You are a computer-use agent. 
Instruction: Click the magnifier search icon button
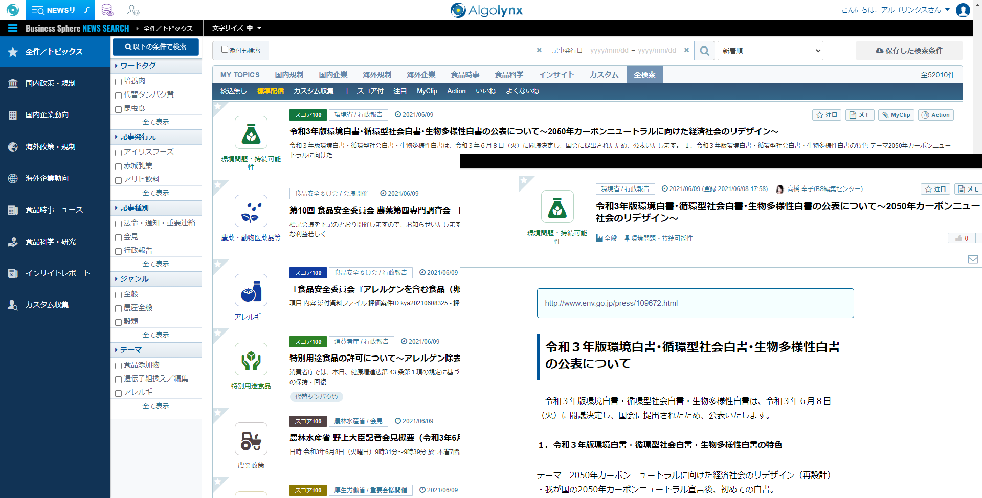coord(704,51)
